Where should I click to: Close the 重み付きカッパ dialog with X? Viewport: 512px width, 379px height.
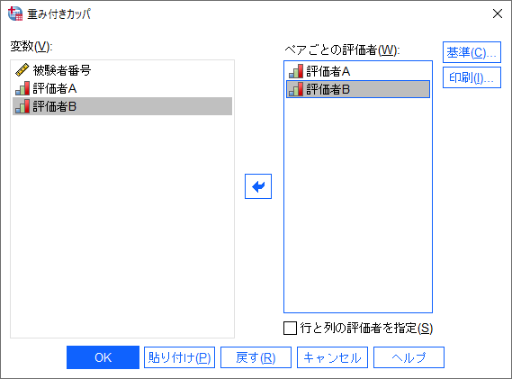coord(498,14)
